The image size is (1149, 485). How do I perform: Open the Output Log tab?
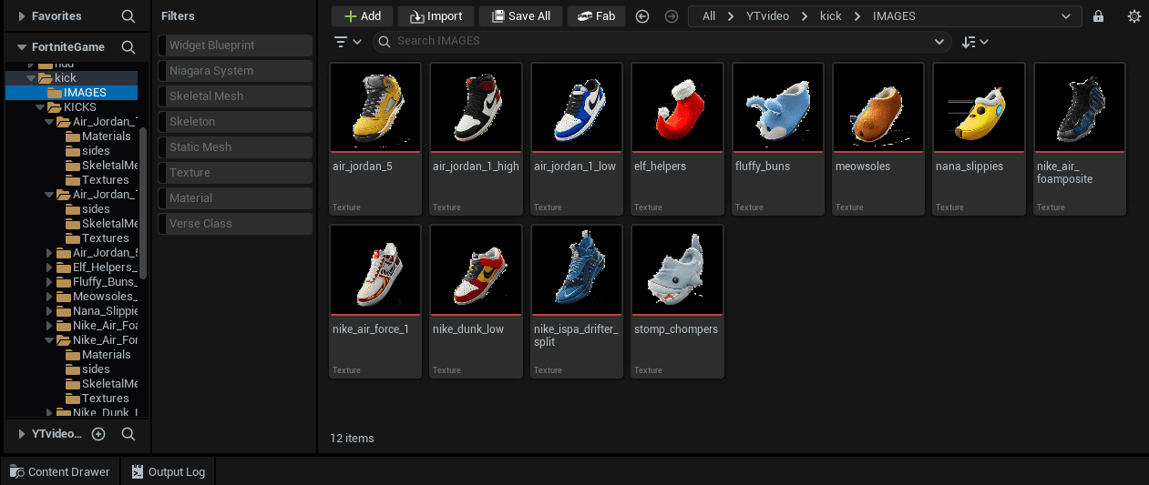pos(169,471)
